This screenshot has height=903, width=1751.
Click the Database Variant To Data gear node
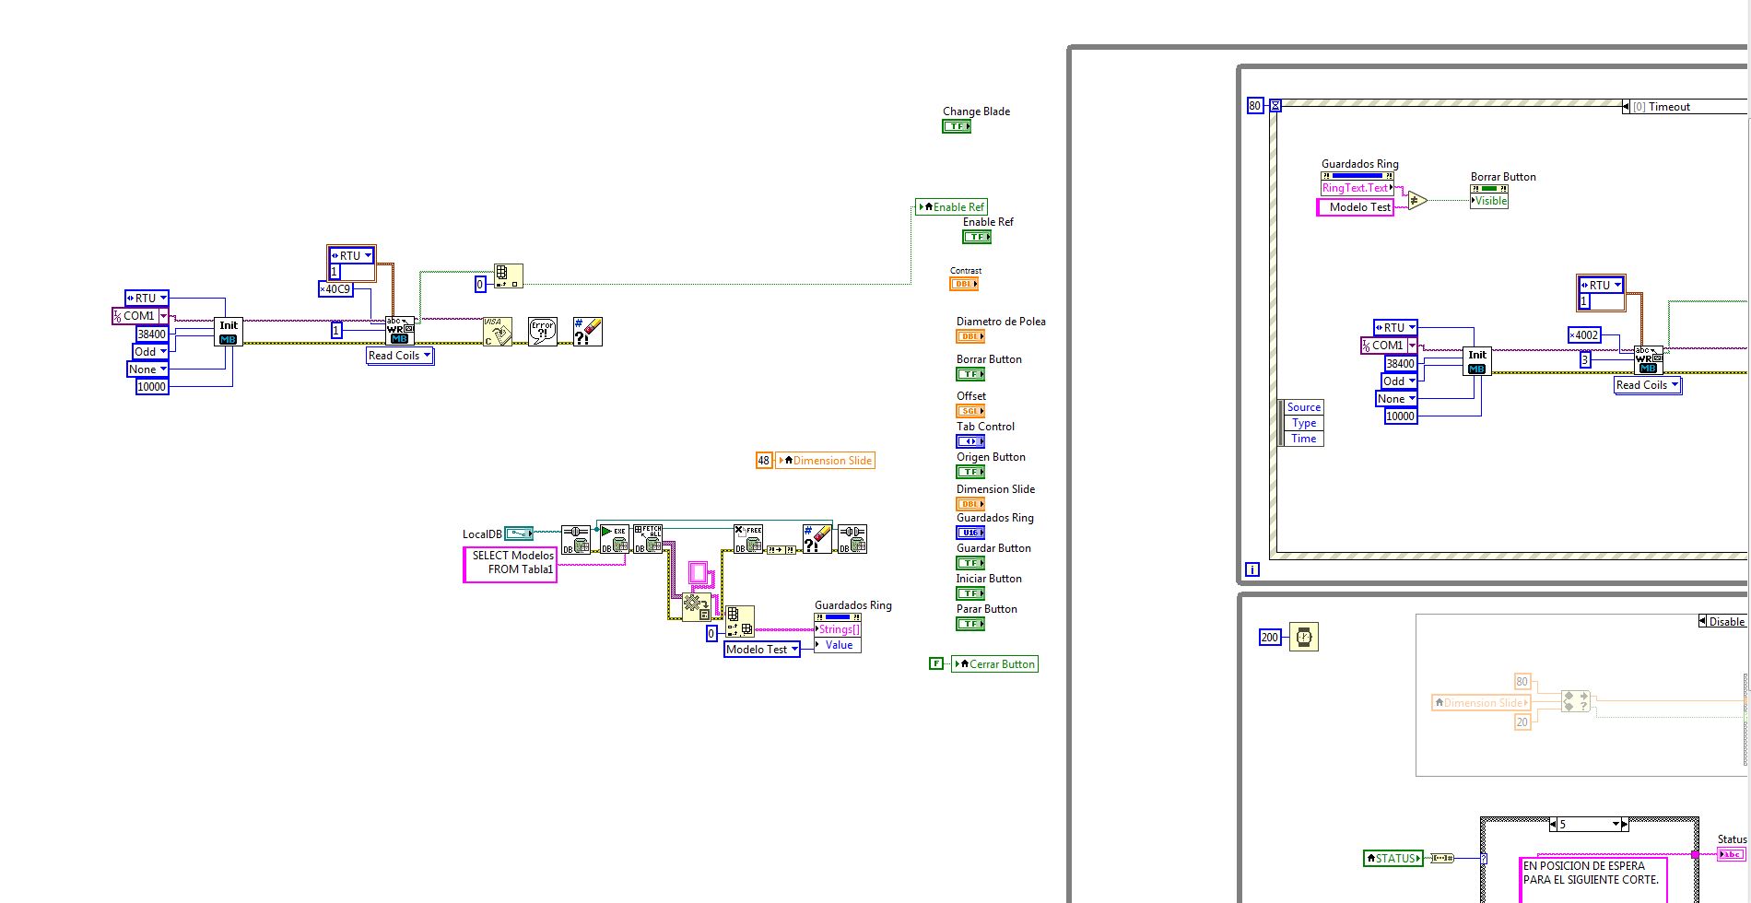(x=696, y=607)
